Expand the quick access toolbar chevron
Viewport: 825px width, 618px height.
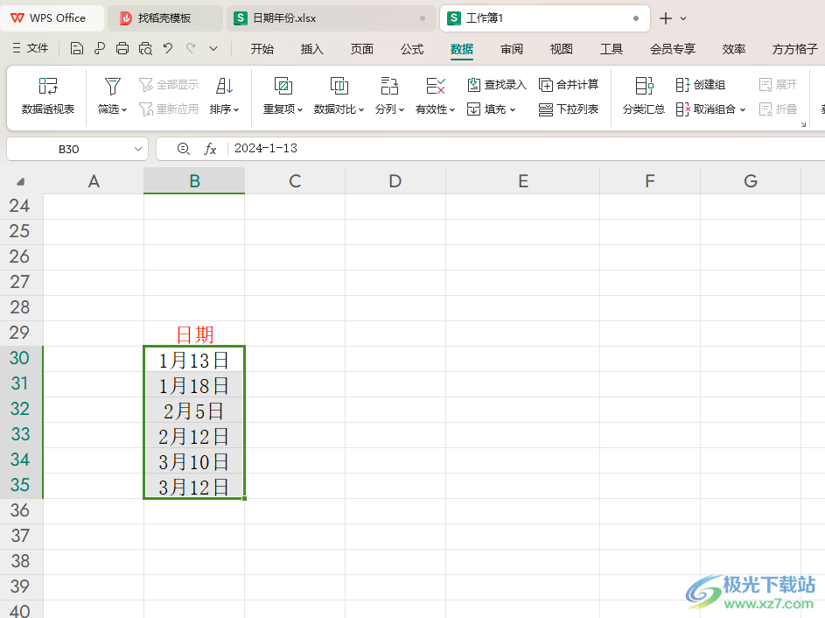click(x=213, y=49)
